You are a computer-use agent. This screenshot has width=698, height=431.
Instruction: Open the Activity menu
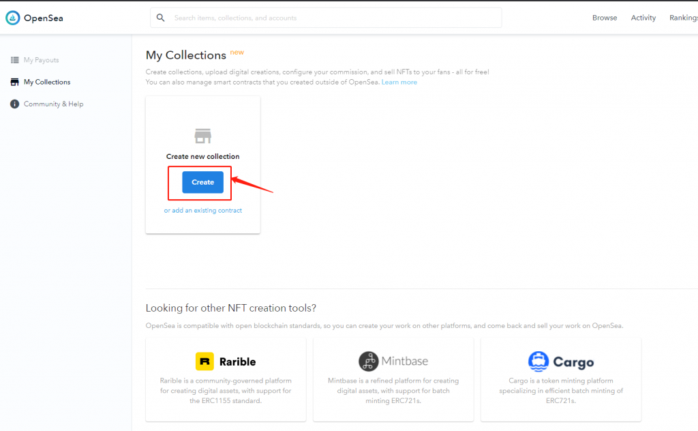643,18
